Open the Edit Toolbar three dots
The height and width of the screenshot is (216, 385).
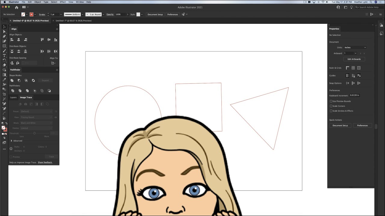pyautogui.click(x=4, y=149)
